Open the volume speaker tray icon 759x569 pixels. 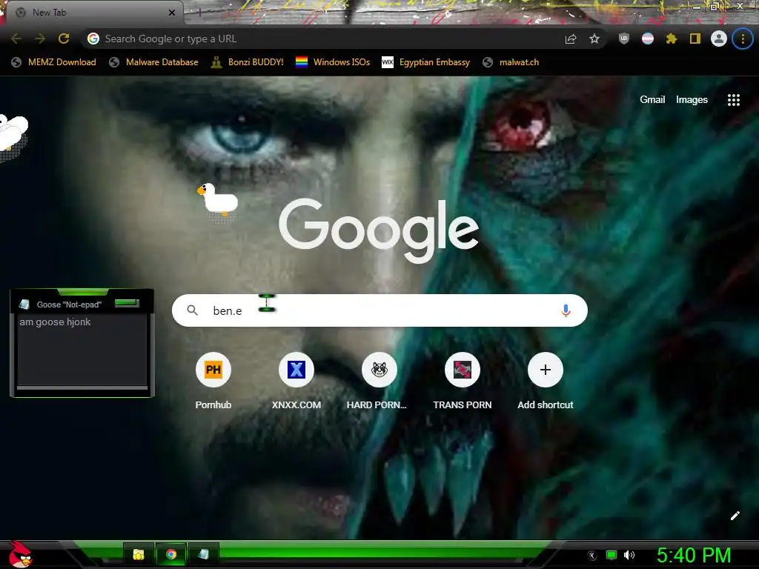click(x=629, y=556)
